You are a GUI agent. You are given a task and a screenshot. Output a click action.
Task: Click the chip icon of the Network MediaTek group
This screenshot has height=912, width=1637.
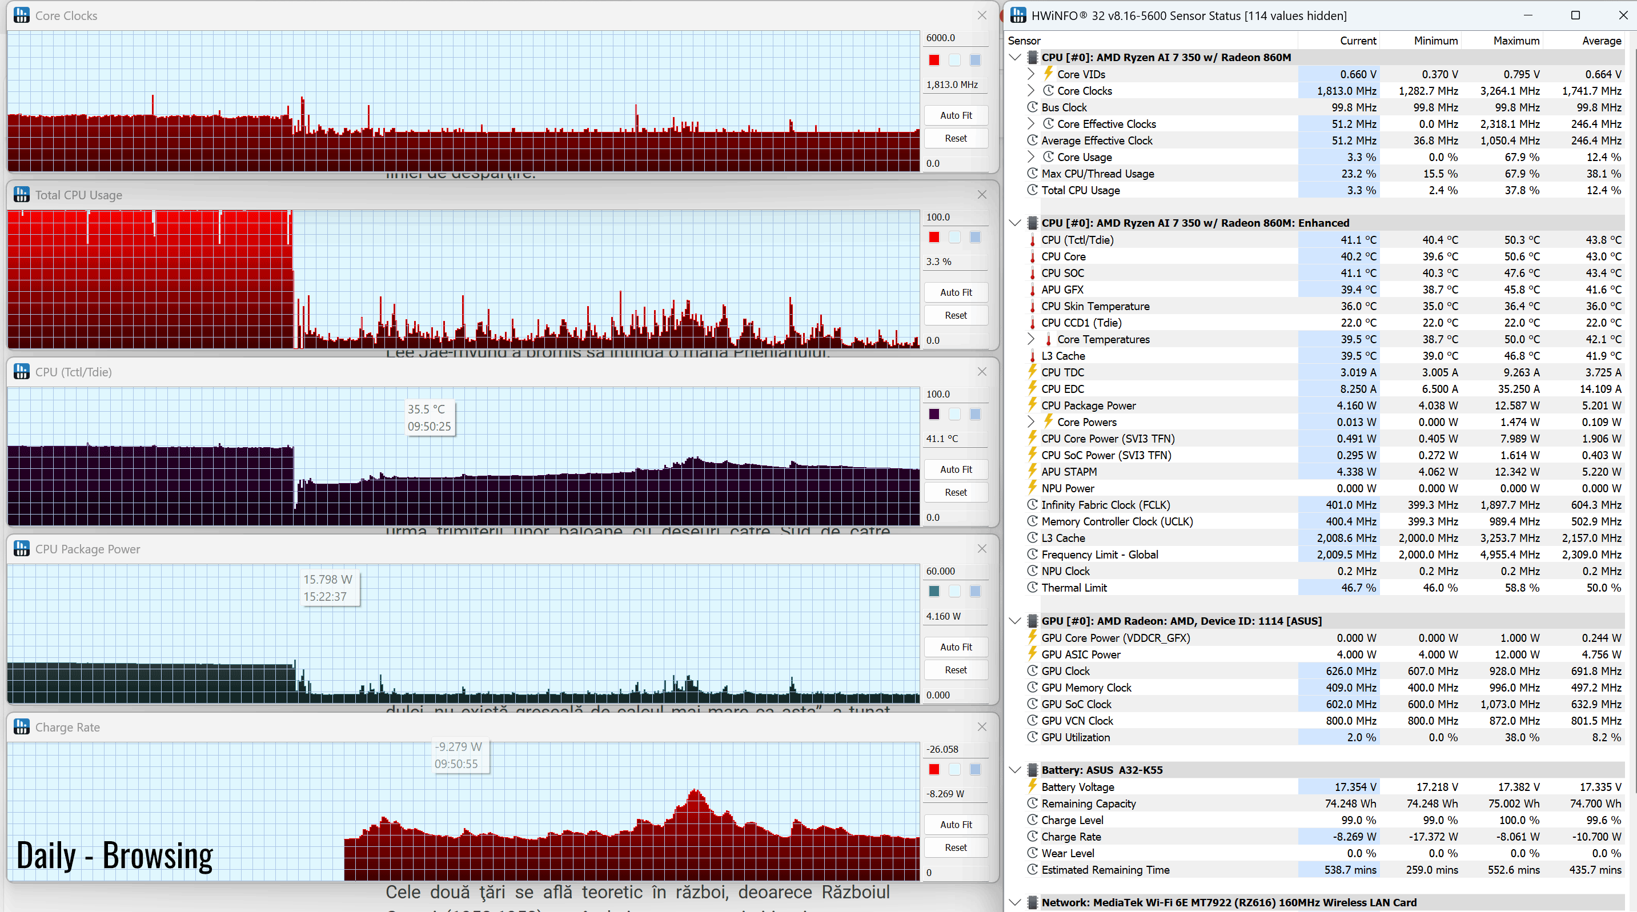coord(1032,902)
